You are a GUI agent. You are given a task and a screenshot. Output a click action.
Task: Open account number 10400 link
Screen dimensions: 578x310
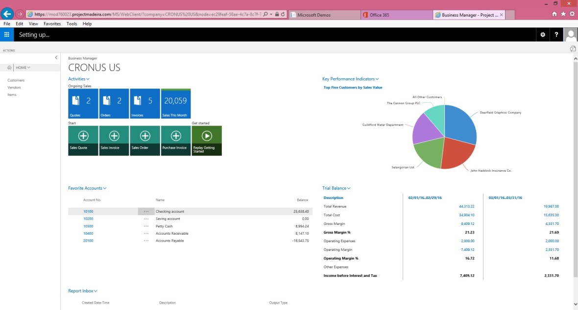(x=88, y=234)
